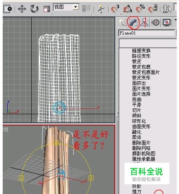This screenshot has width=179, height=194.
Task: Select the 平滑 modifier entry
Action: point(136,105)
